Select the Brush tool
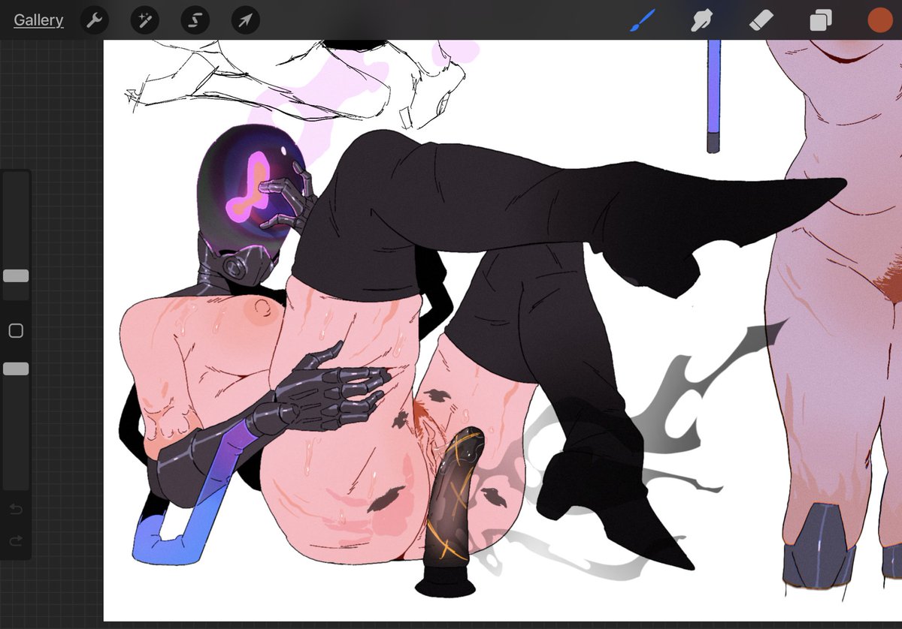The image size is (902, 629). pos(642,20)
